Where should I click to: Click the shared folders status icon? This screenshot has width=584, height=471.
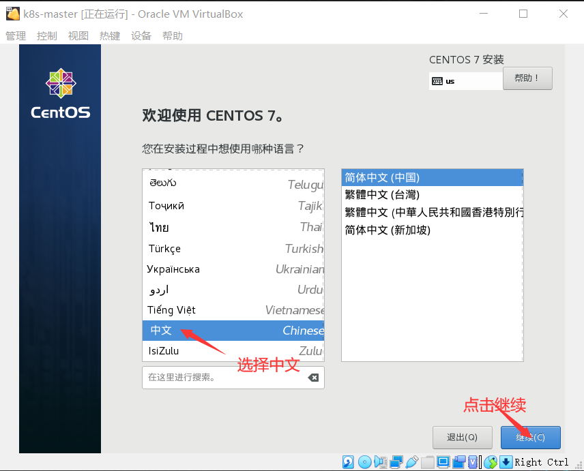428,461
